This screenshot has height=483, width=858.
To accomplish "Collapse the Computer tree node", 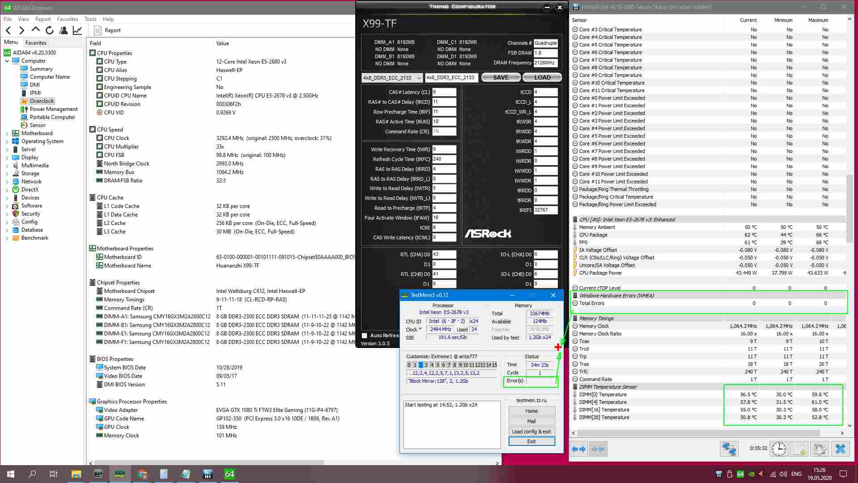I will [7, 61].
